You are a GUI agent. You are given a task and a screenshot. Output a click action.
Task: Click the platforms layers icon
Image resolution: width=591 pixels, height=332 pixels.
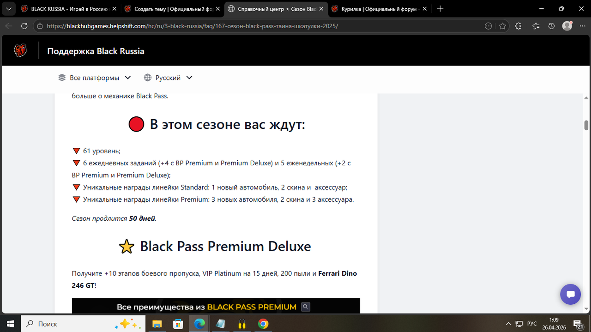pyautogui.click(x=62, y=78)
